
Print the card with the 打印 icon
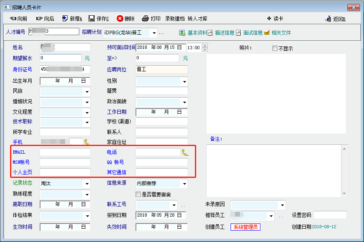coord(146,19)
